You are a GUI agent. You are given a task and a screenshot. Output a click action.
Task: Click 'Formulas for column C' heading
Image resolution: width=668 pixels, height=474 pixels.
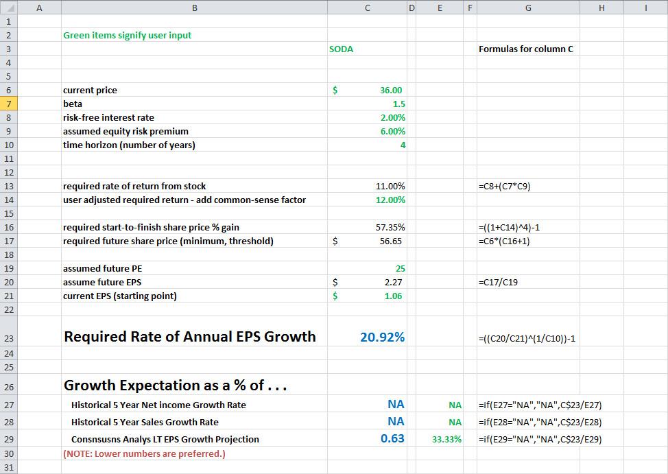click(526, 49)
